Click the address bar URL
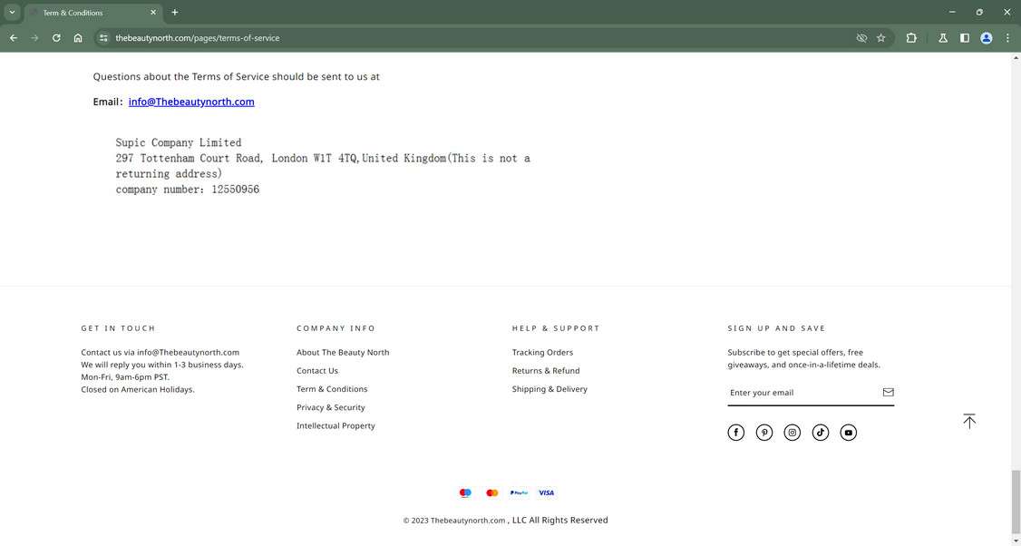Viewport: 1021px width, 546px height. coord(198,38)
